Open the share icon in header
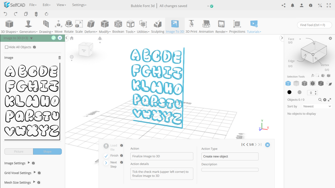Viewport: 335px width, 188px height. pyautogui.click(x=284, y=6)
